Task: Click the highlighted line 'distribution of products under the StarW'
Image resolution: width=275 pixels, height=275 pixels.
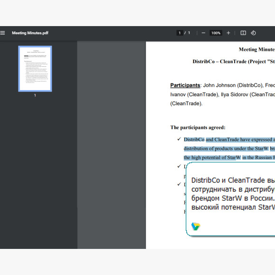Action: pyautogui.click(x=226, y=148)
